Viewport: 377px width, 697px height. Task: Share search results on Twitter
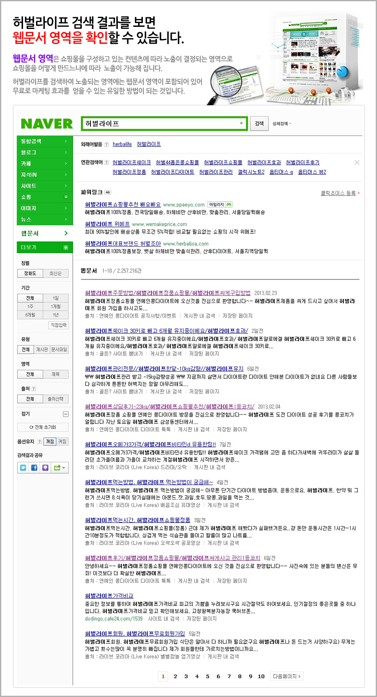[x=23, y=467]
